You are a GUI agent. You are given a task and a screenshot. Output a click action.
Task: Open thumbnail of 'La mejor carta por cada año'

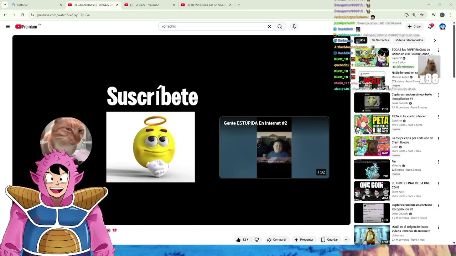(x=372, y=146)
